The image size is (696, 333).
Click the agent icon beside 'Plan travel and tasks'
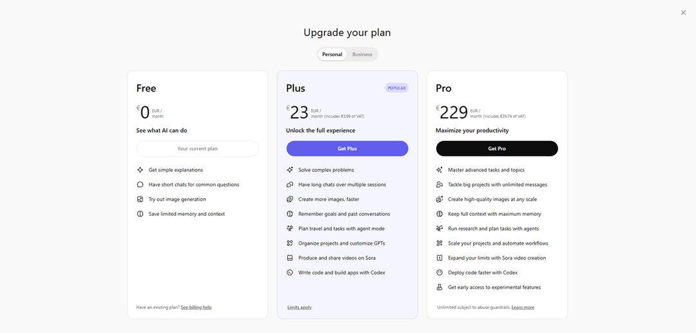(290, 229)
